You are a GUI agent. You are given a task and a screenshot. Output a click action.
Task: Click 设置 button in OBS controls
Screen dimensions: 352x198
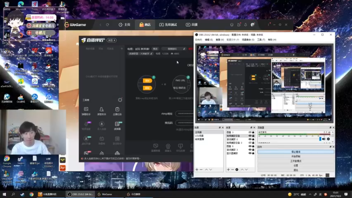[x=296, y=165]
